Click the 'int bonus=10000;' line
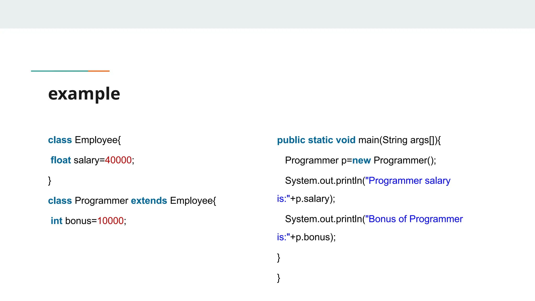Screen dimensions: 535x301 (x=89, y=221)
